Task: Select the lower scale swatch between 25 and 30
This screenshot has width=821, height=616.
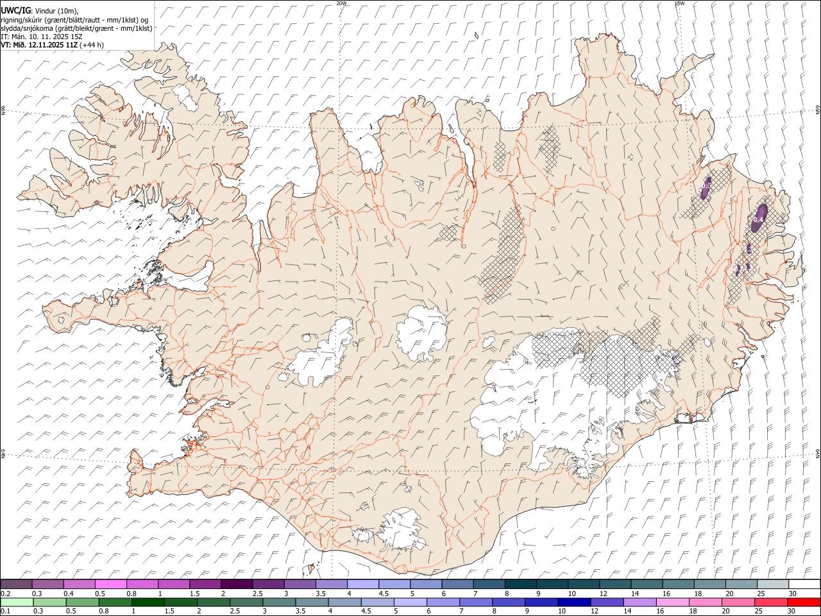Action: click(771, 602)
